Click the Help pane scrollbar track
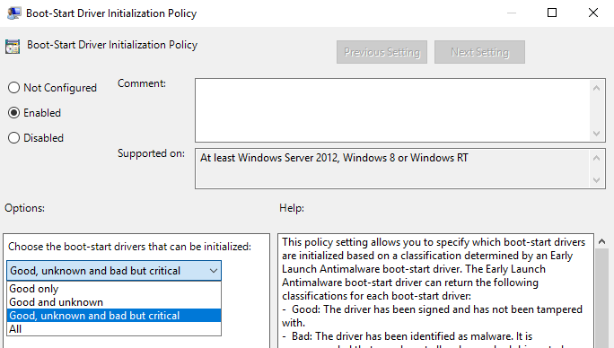The width and height of the screenshot is (614, 348). coord(601,299)
